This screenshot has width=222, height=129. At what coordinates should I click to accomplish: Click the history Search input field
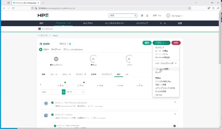[51, 92]
